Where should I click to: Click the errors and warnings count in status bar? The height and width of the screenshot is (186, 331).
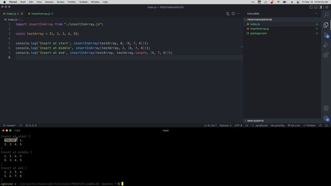pos(31,126)
